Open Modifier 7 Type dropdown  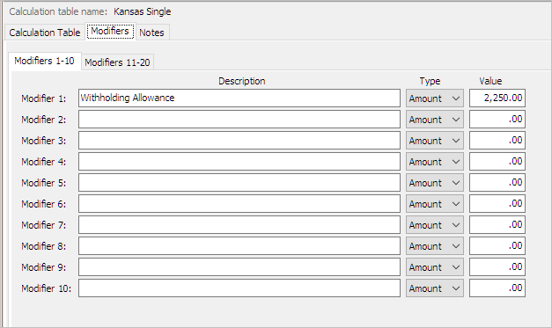click(434, 224)
